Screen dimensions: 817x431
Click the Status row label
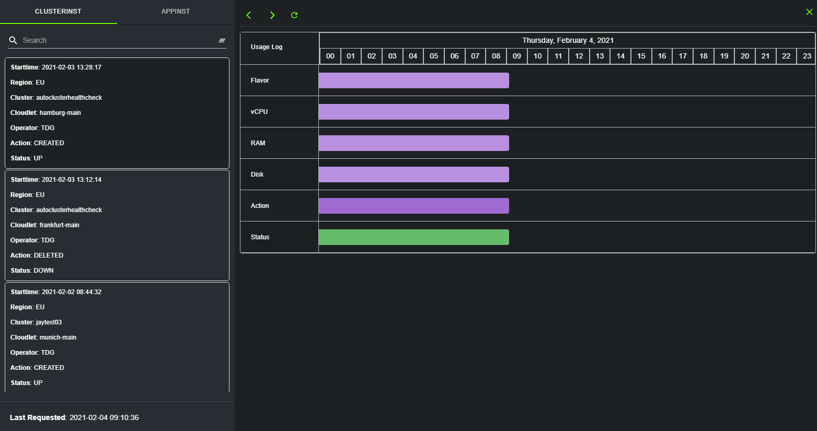tap(260, 237)
